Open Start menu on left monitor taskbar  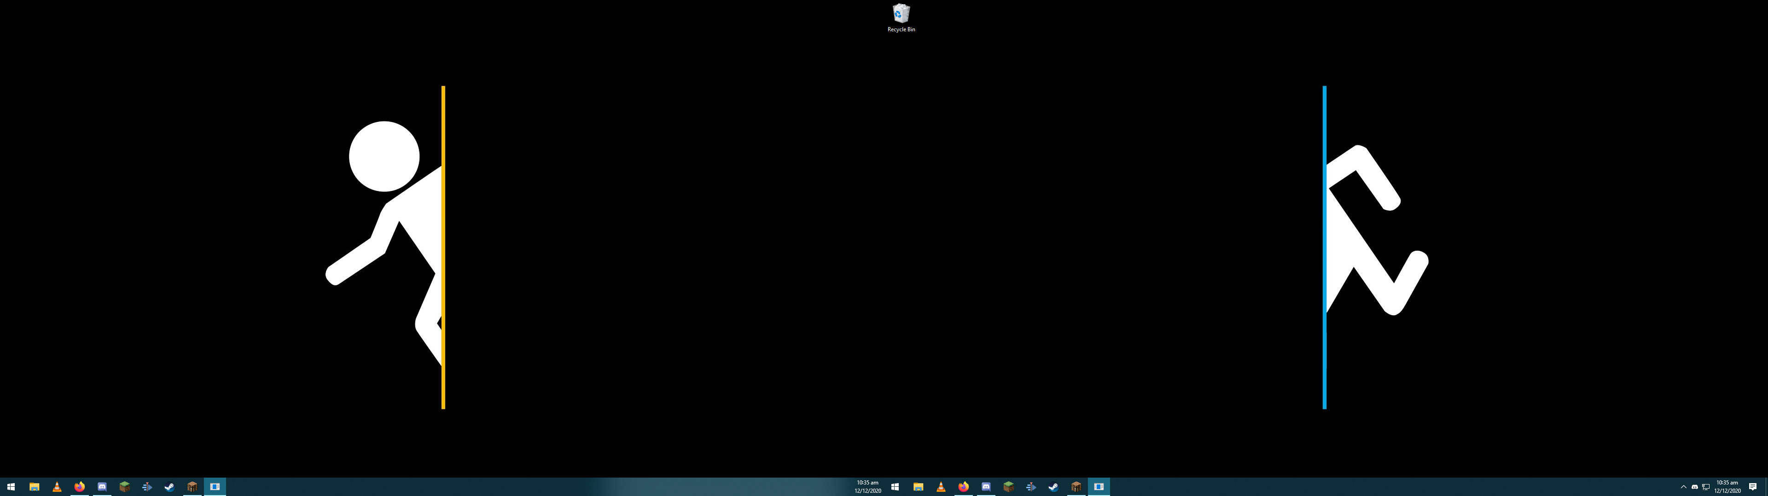[11, 487]
